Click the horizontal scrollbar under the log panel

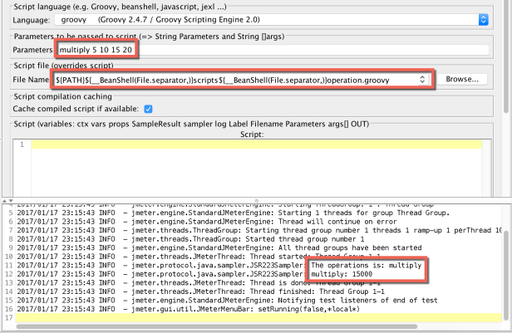tap(249, 328)
